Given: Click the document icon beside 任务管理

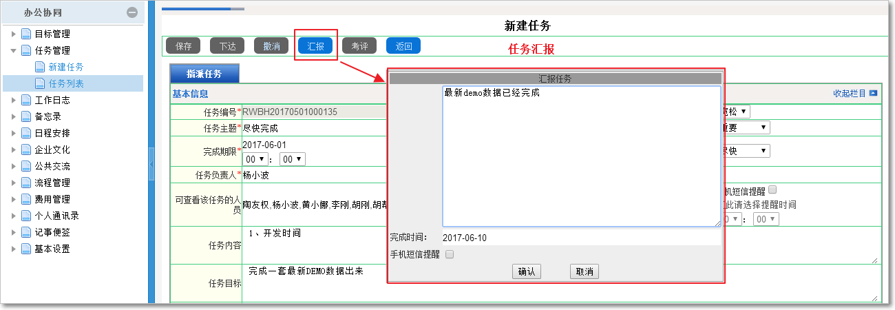Looking at the screenshot, I should [x=26, y=50].
